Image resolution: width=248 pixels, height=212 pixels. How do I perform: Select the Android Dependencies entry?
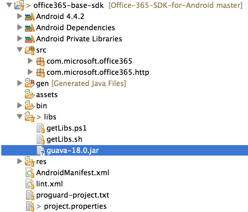pyautogui.click(x=75, y=28)
